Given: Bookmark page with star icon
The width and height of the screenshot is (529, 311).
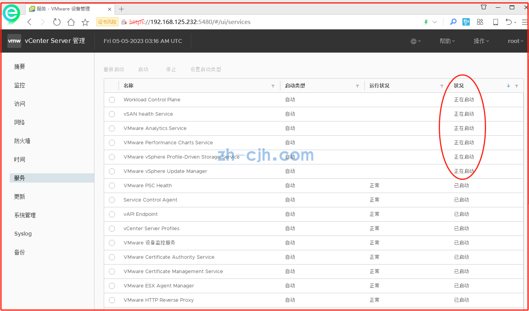Looking at the screenshot, I should [85, 22].
